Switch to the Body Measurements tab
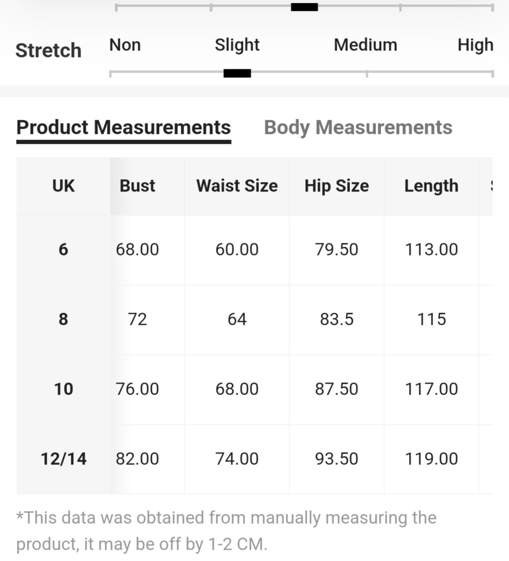Viewport: 509px width, 561px height. coord(358,128)
